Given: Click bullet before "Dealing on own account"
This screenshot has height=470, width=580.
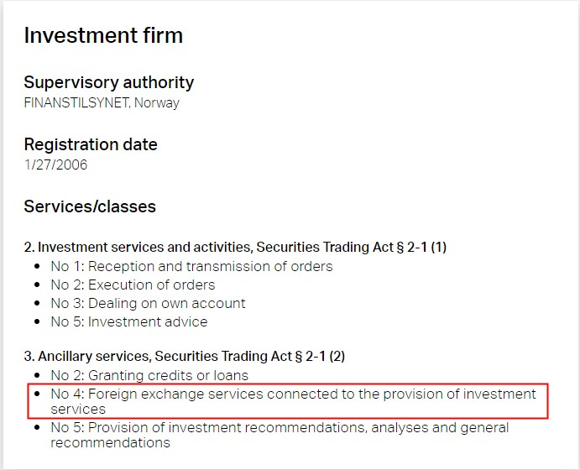Looking at the screenshot, I should [38, 304].
